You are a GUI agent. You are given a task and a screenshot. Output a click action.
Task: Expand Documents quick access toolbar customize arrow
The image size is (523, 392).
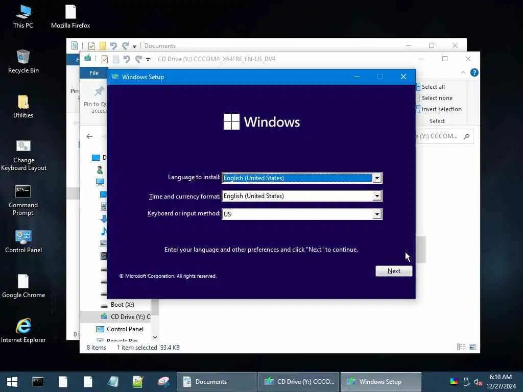(x=134, y=46)
